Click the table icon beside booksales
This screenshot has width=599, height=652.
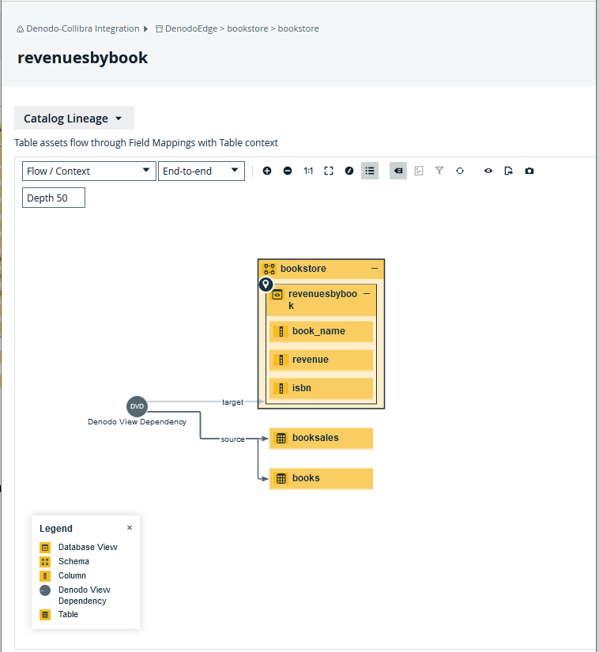point(281,439)
